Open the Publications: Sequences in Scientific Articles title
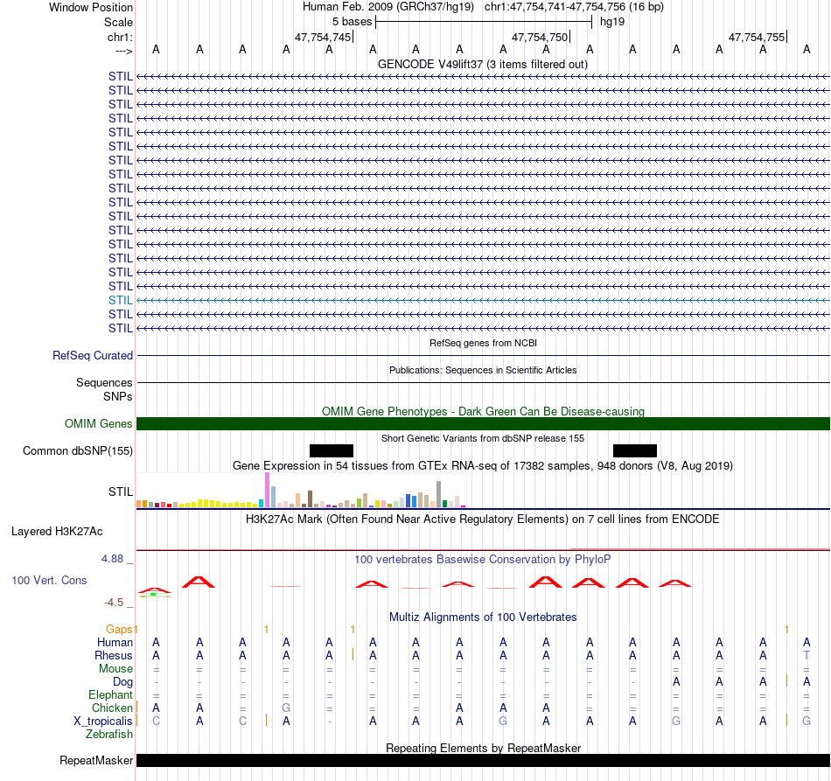This screenshot has width=831, height=781. (x=483, y=370)
